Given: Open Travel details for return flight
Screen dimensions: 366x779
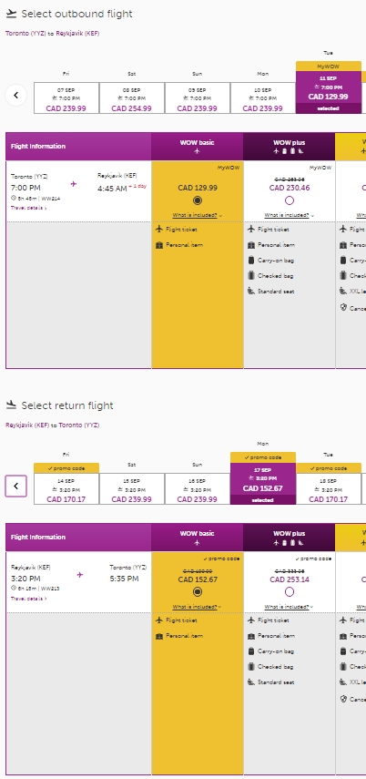Looking at the screenshot, I should [x=29, y=599].
